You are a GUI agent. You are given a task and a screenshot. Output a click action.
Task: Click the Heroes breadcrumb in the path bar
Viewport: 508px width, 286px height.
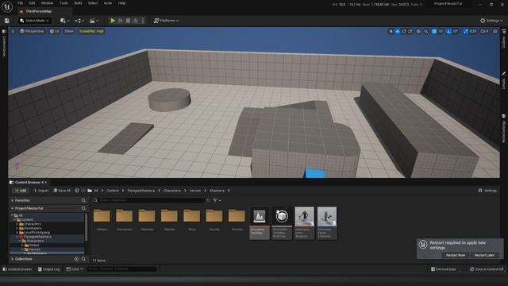(x=195, y=191)
